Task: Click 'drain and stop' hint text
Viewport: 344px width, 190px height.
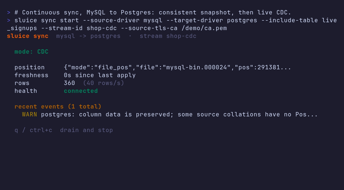Action: click(x=87, y=130)
